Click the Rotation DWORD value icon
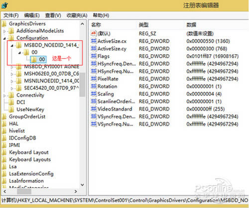The width and height of the screenshot is (249, 208). point(94,86)
